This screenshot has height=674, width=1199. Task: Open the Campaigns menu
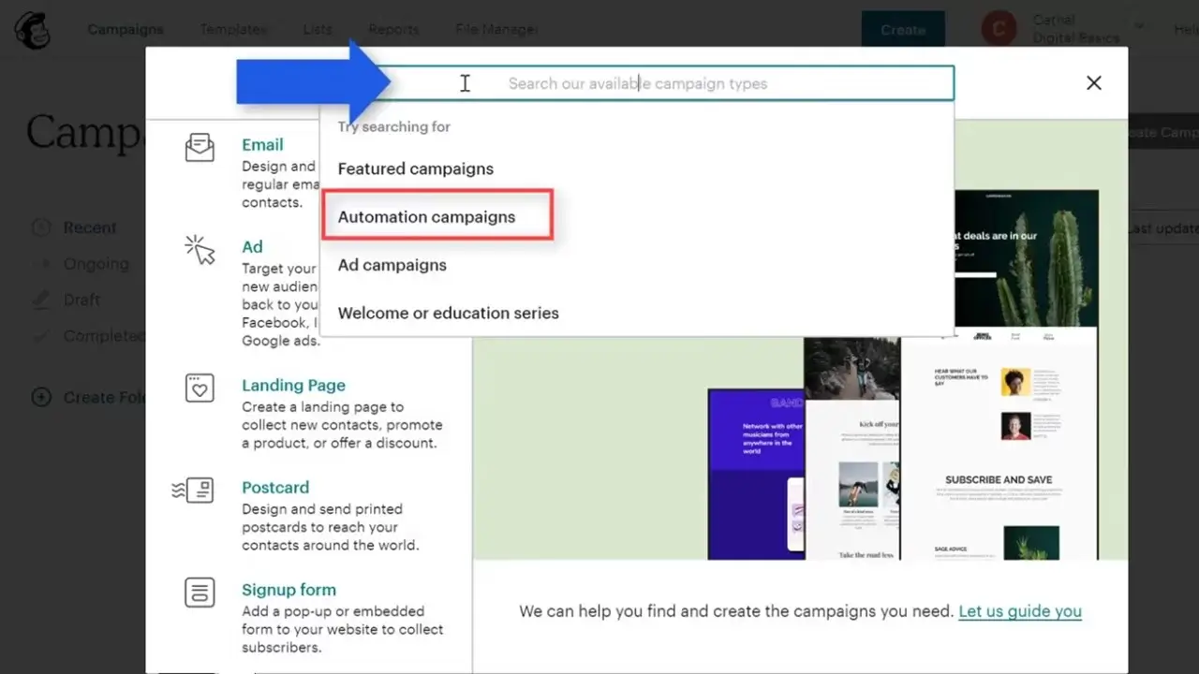[x=126, y=29]
